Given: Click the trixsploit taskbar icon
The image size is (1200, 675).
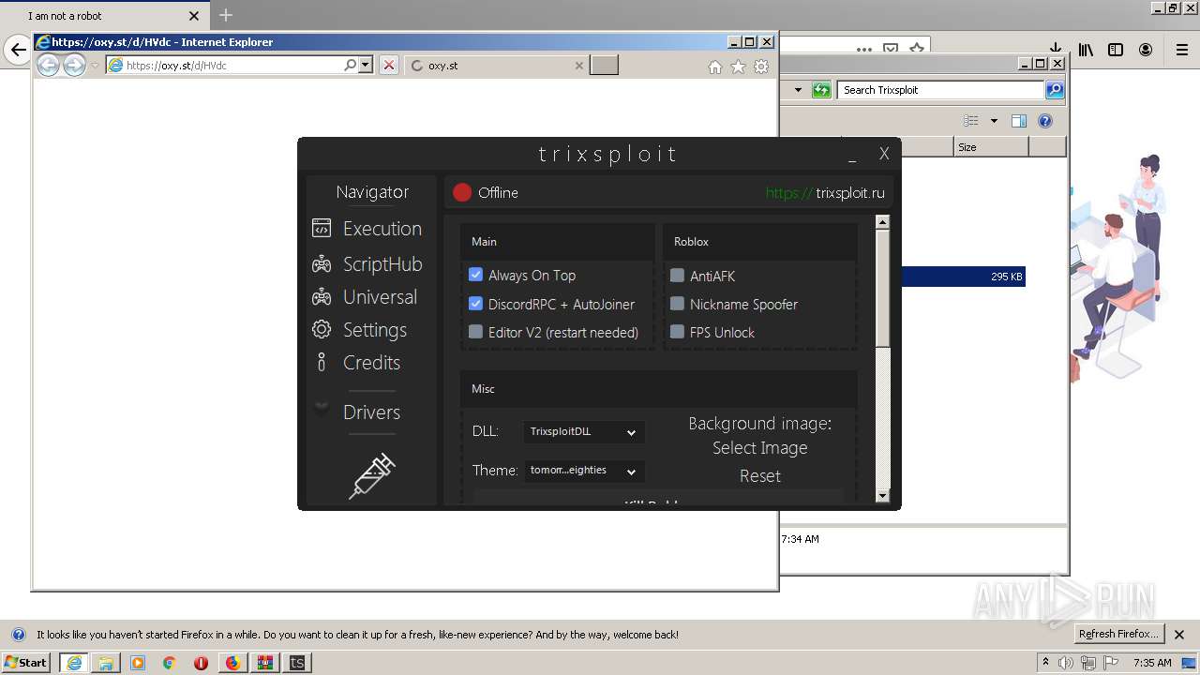Looking at the screenshot, I should click(296, 663).
